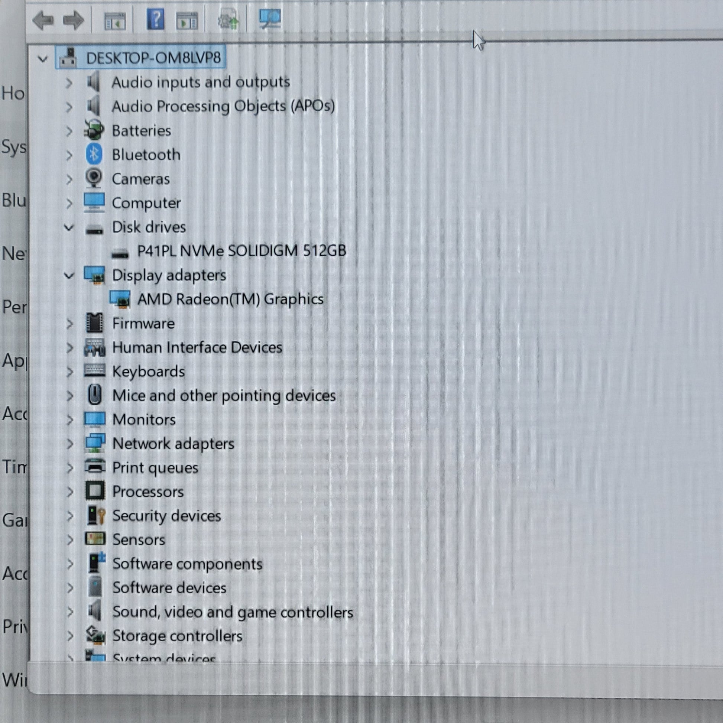This screenshot has width=723, height=723.
Task: Select AMD Radeon(TM) Graphics device
Action: click(x=230, y=299)
